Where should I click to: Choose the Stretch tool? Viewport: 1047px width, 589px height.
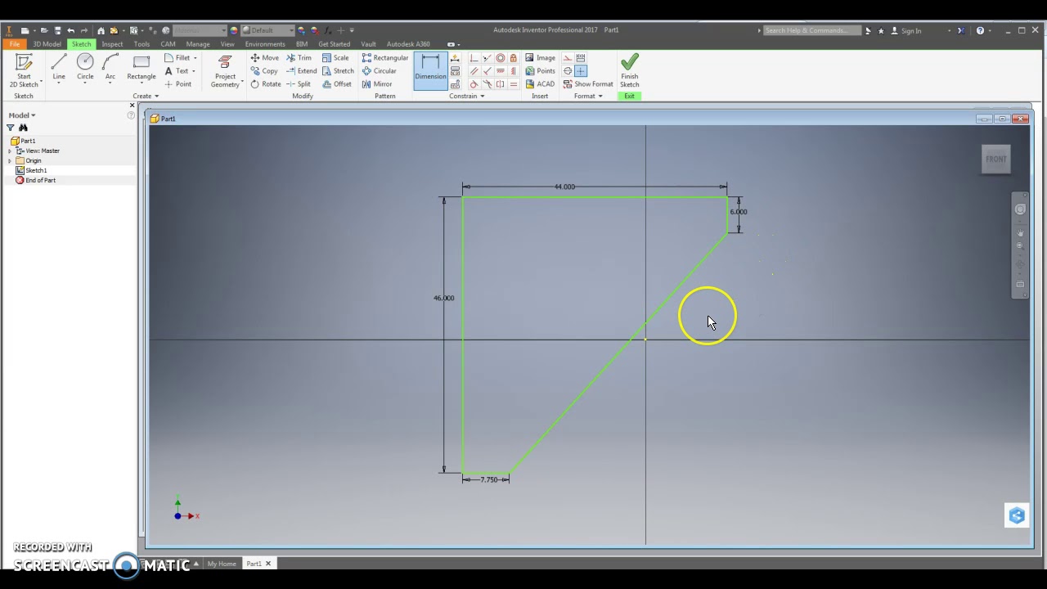pos(338,71)
